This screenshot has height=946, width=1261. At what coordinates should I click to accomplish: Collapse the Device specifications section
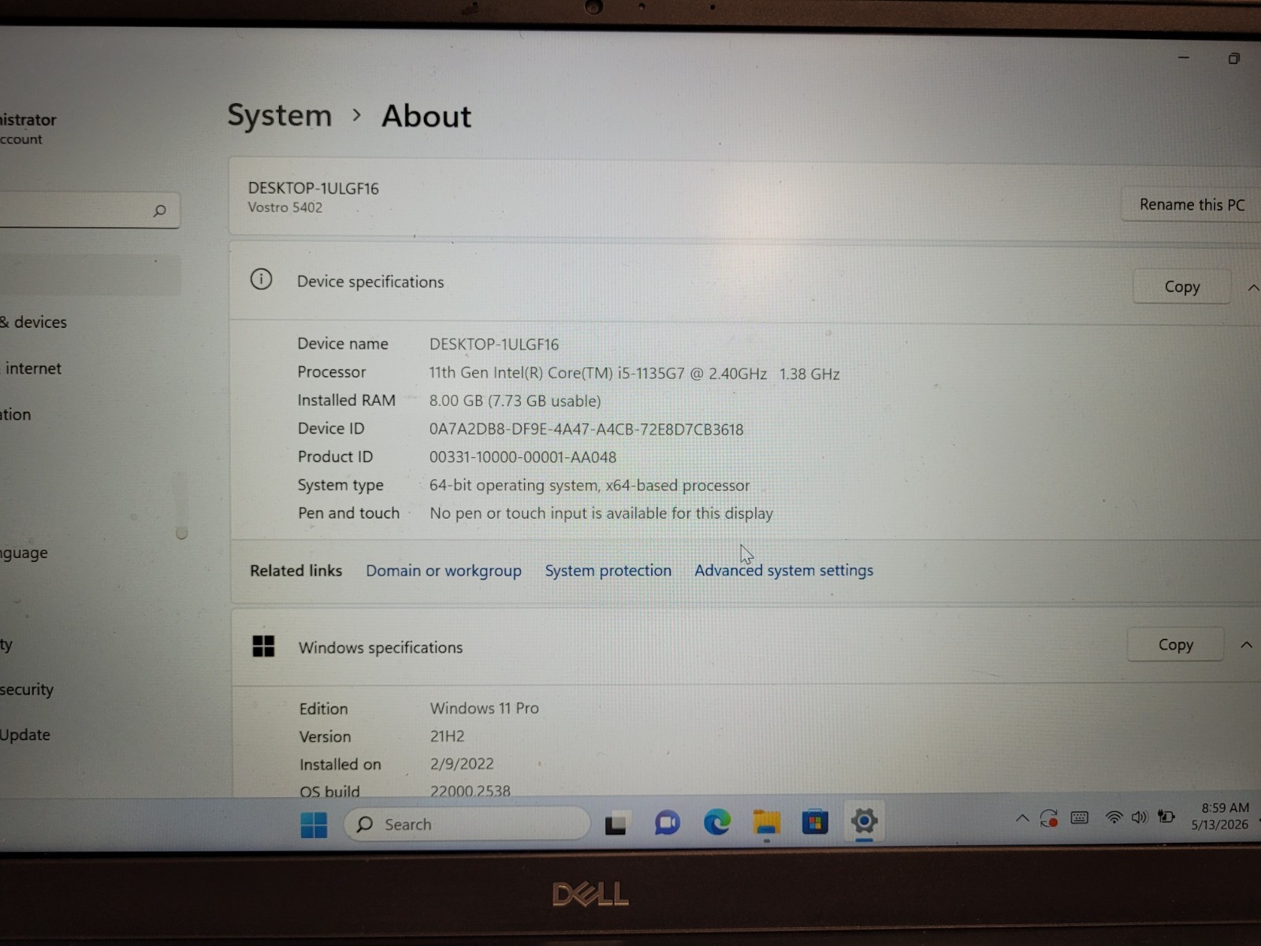pyautogui.click(x=1253, y=288)
